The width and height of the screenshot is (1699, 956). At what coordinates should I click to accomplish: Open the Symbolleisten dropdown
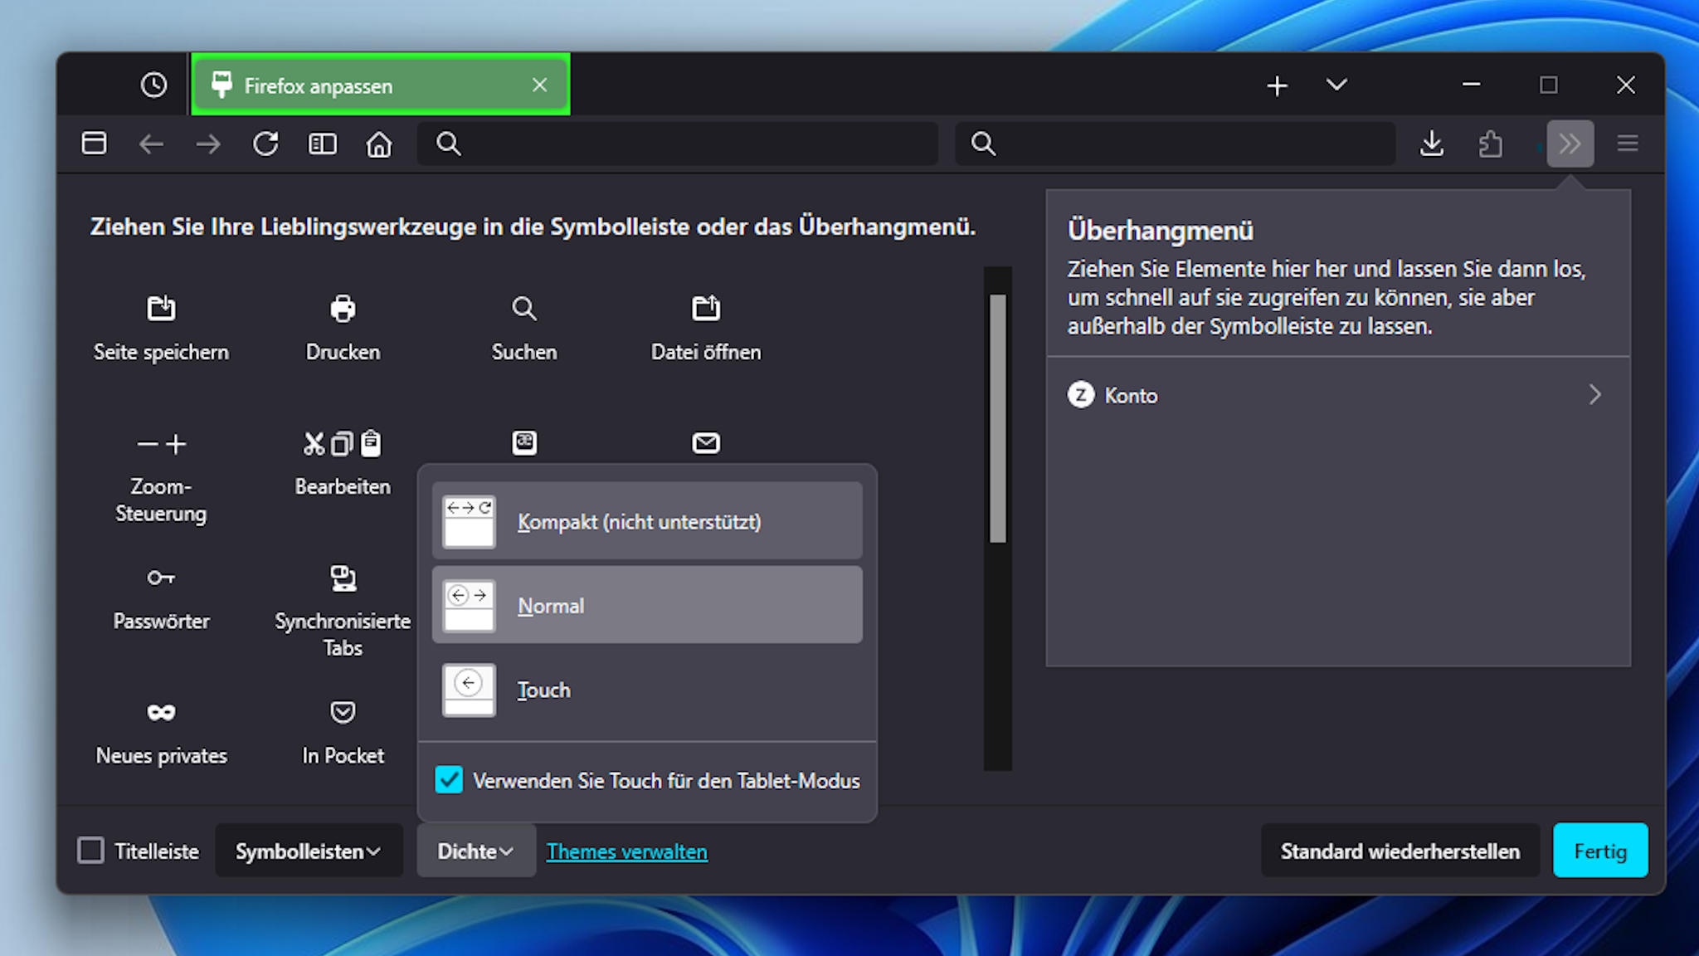pyautogui.click(x=309, y=851)
